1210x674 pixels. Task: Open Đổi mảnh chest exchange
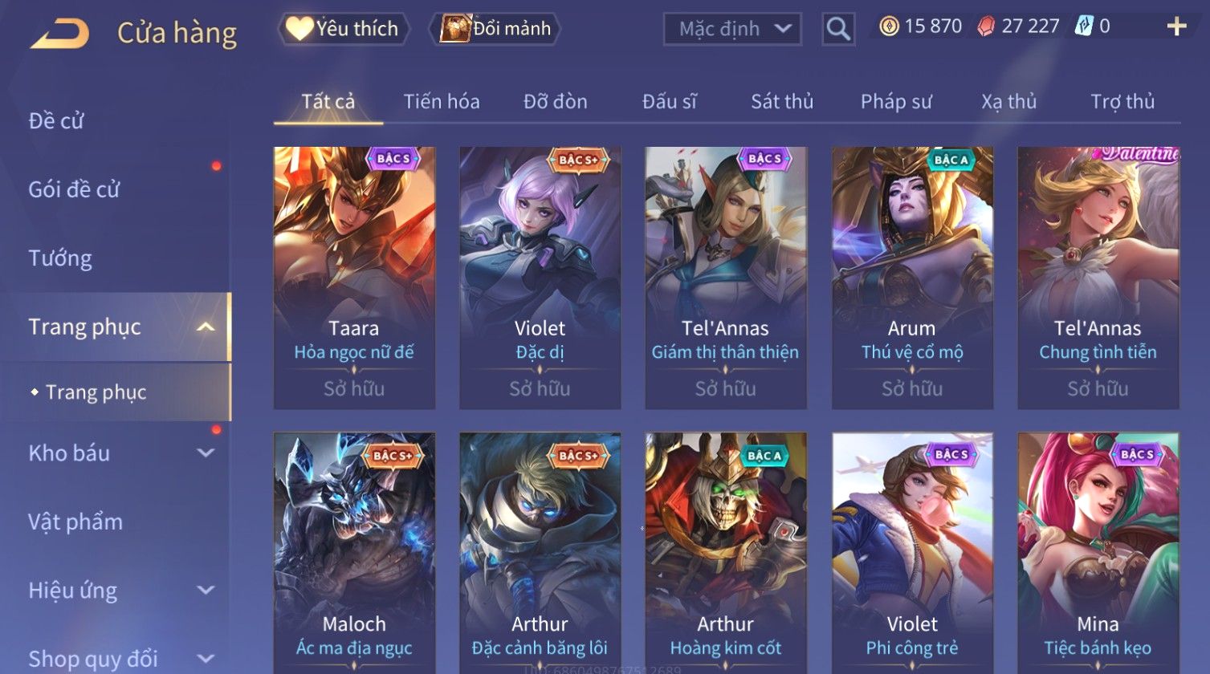tap(495, 29)
